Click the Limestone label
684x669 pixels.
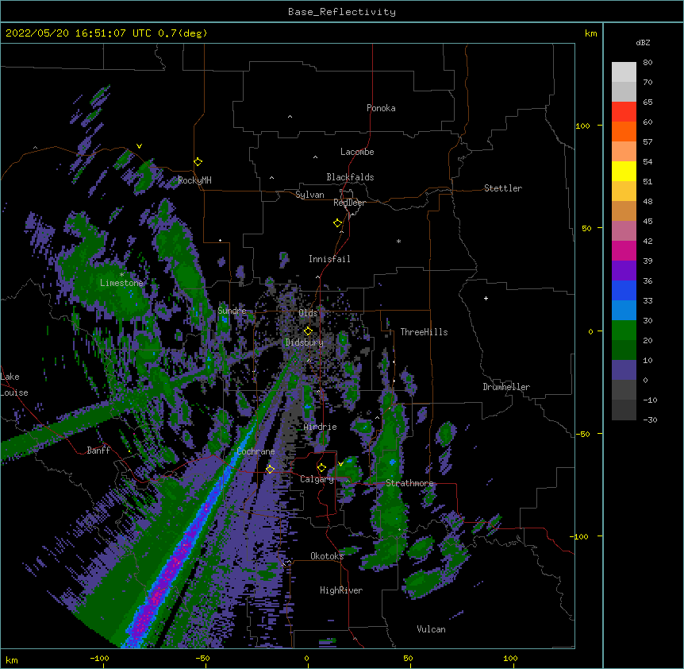click(x=121, y=283)
